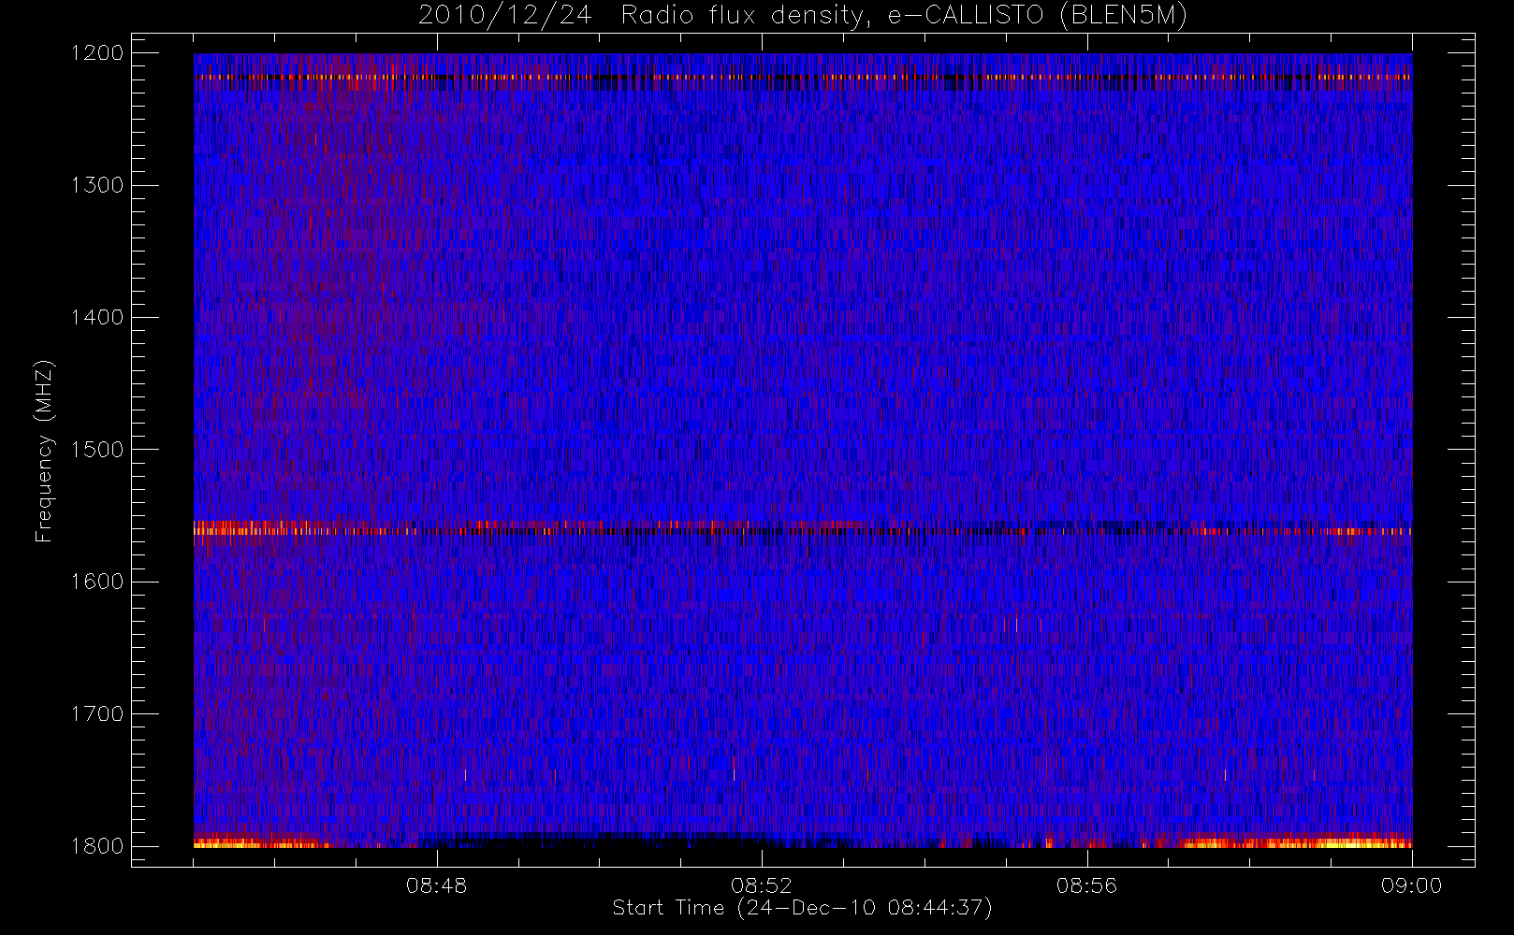Screen dimensions: 1514x935
Task: Select the 1500 frequency axis label
Action: tap(97, 450)
